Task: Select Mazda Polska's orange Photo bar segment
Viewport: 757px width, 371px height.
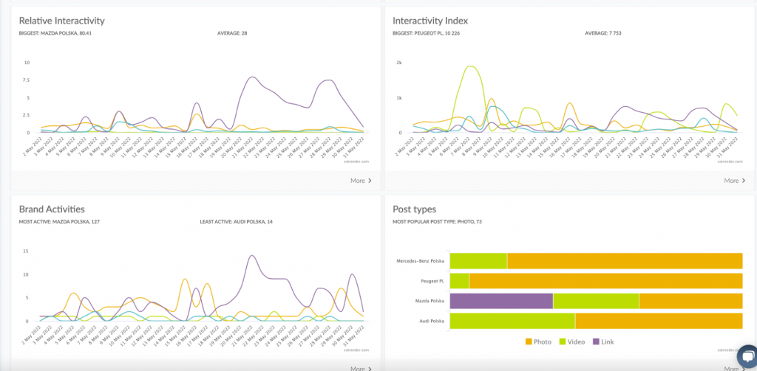Action: coord(691,301)
